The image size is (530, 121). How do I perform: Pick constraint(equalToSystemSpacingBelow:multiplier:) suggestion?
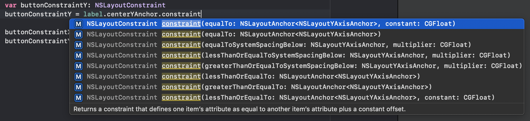297,45
